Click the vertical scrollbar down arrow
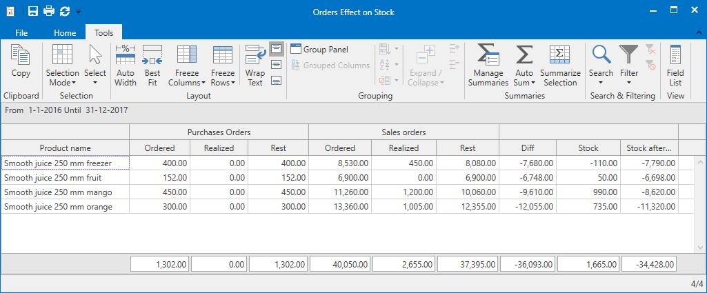Viewport: 707px width, 293px height. point(700,247)
